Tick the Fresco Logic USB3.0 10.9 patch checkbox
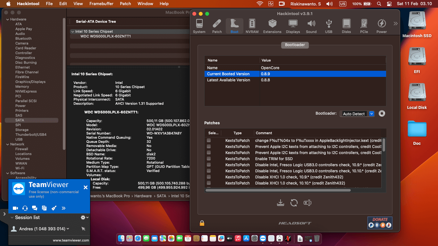This screenshot has width=438, height=246. point(209,165)
